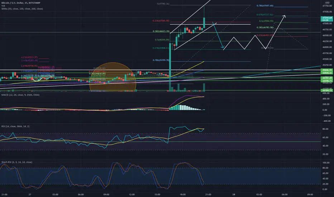Select the Vol indicator legend
Viewport: 334px width, 197px height.
pyautogui.click(x=3, y=6)
